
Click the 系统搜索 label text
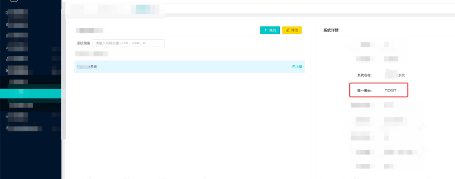(83, 43)
